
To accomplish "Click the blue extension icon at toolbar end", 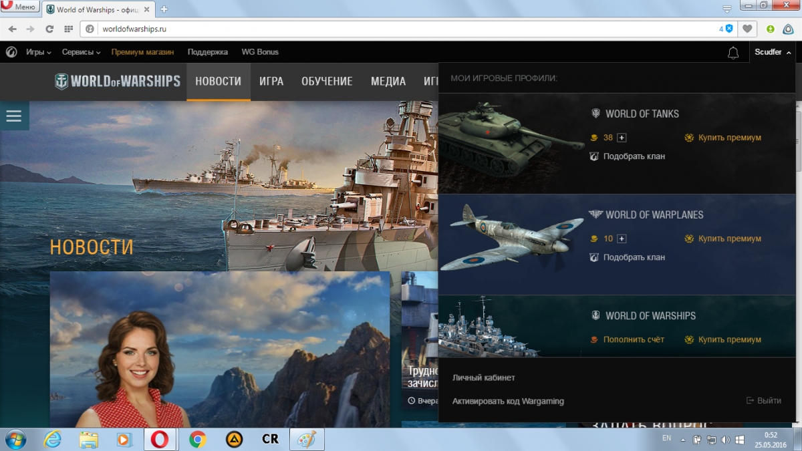I will 789,29.
